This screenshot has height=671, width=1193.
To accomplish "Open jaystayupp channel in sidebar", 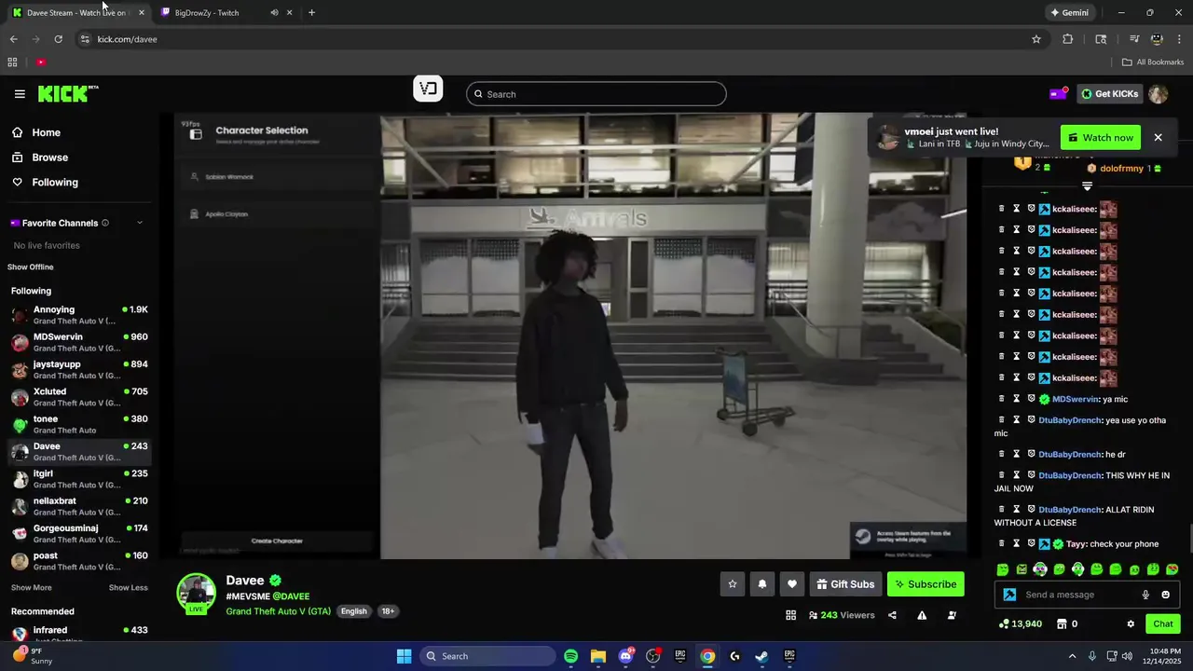I will pyautogui.click(x=79, y=370).
